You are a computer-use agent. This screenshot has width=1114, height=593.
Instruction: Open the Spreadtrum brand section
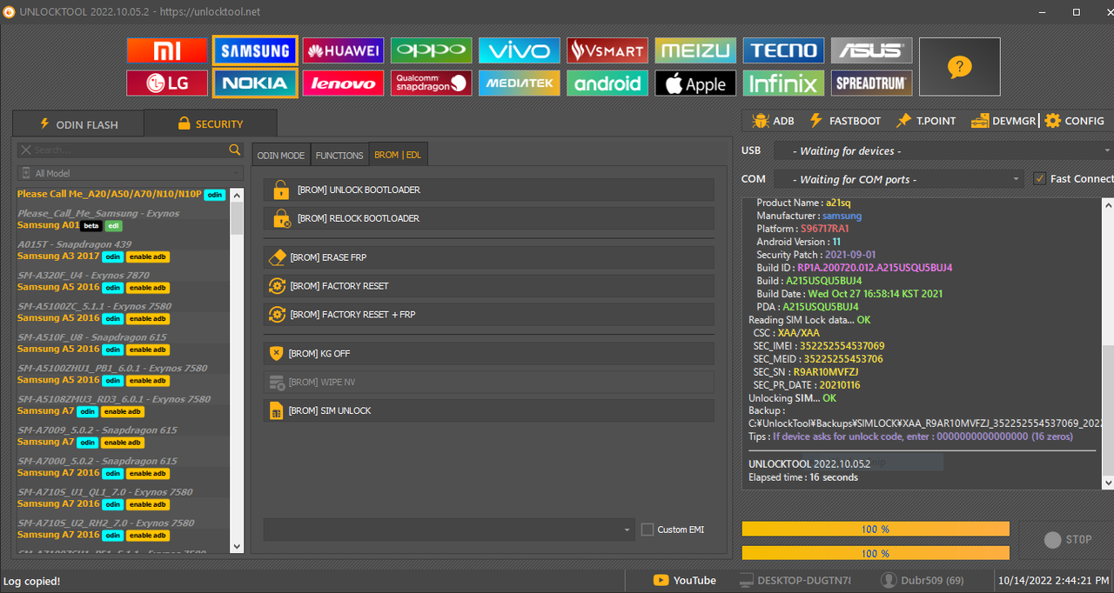coord(871,83)
